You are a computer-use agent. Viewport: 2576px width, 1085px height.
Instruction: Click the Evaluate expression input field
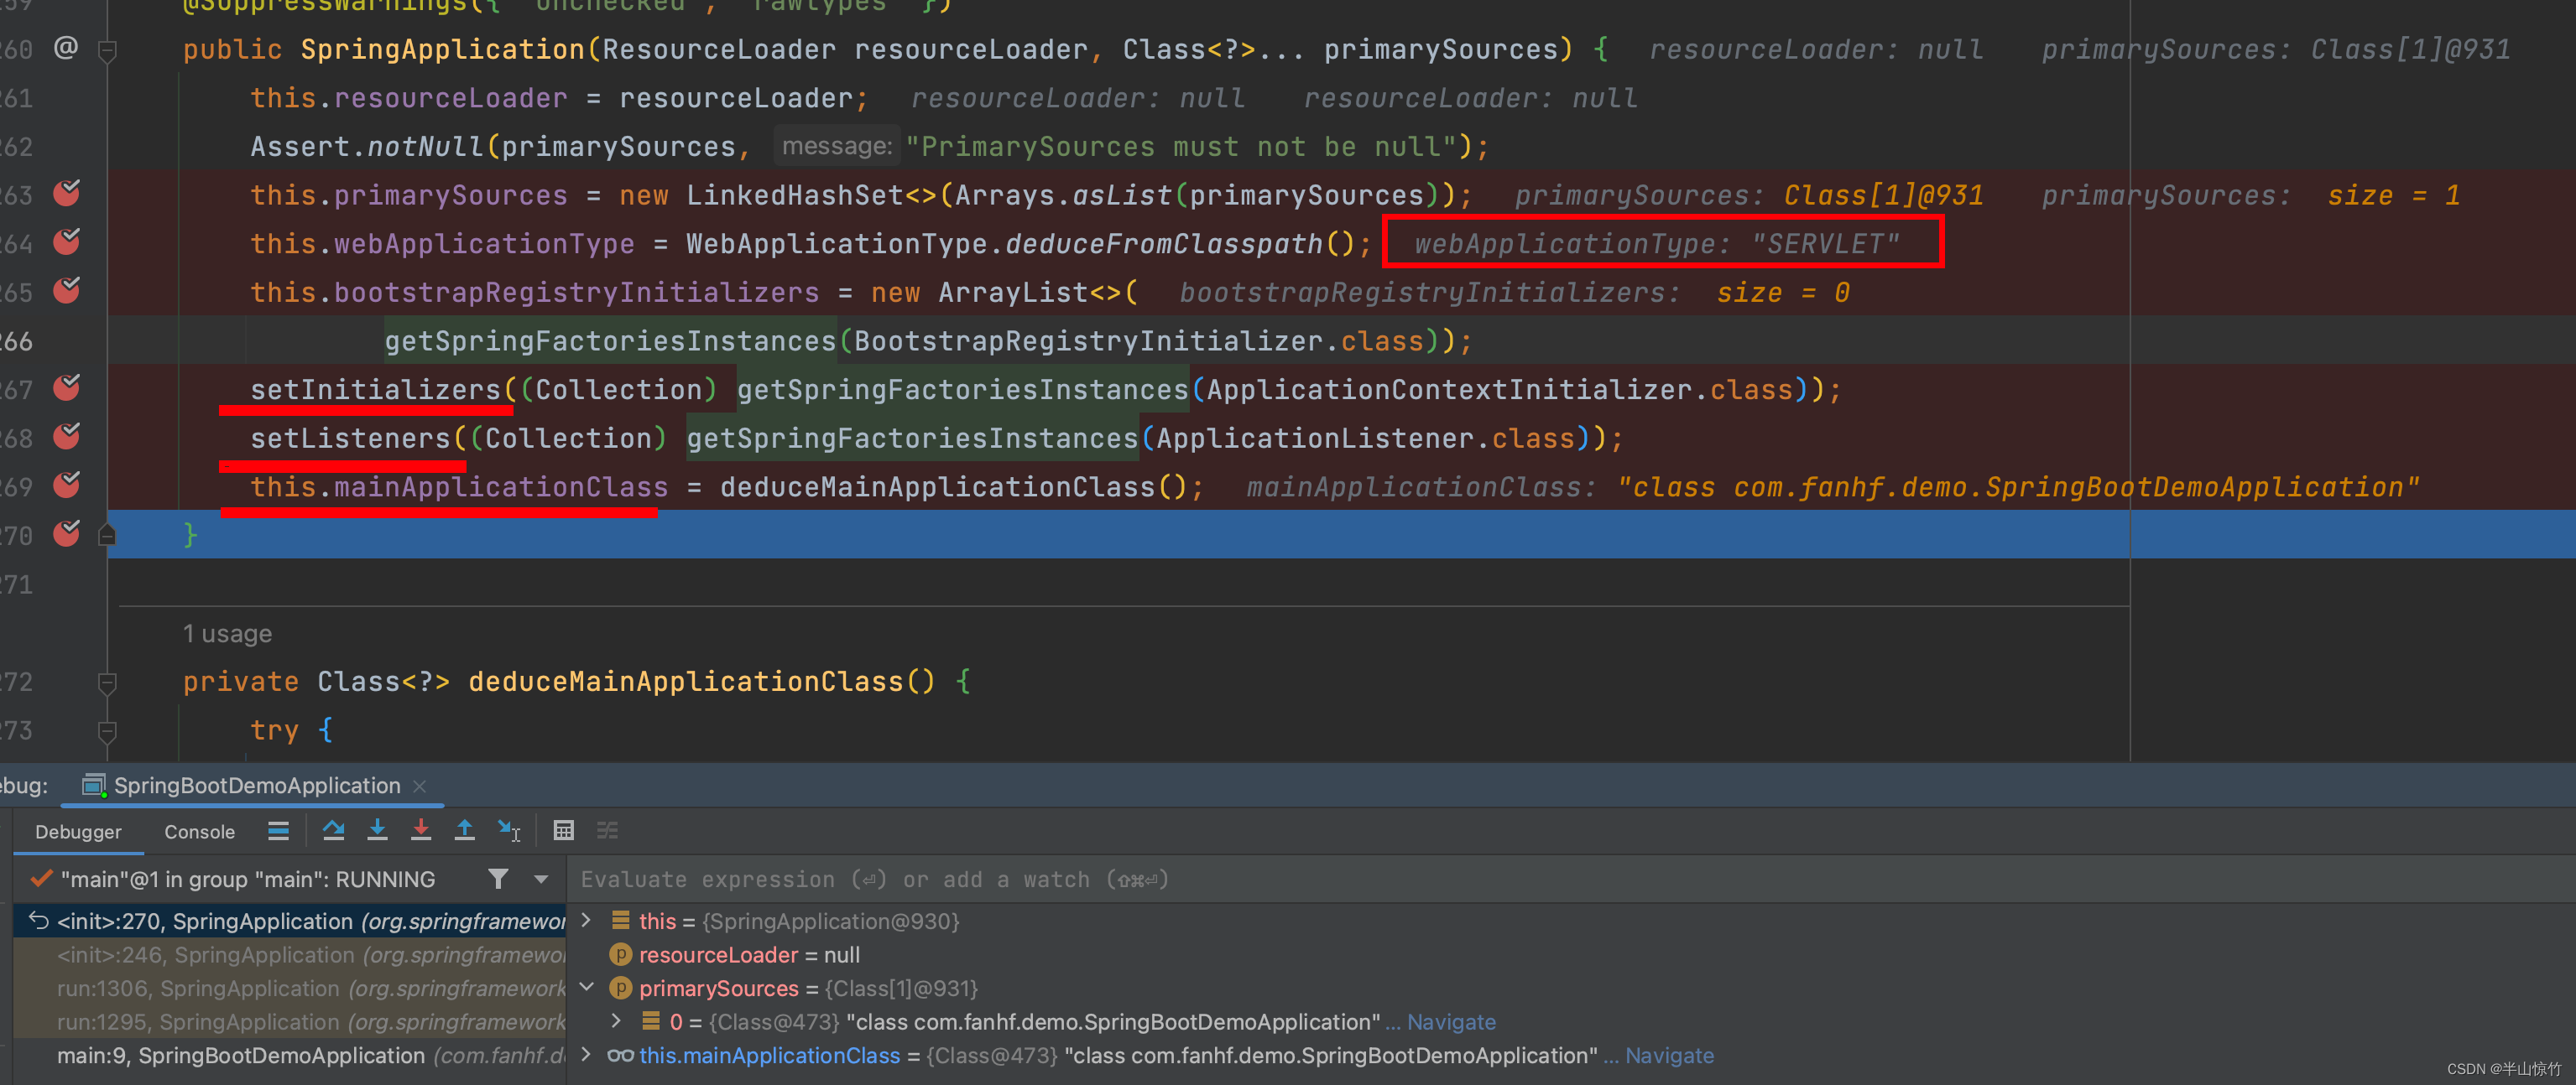1570,880
